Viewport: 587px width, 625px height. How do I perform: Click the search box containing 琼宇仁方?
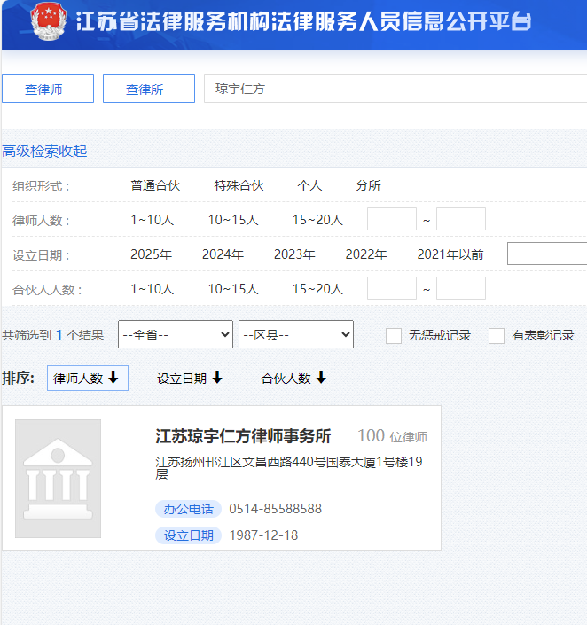395,89
